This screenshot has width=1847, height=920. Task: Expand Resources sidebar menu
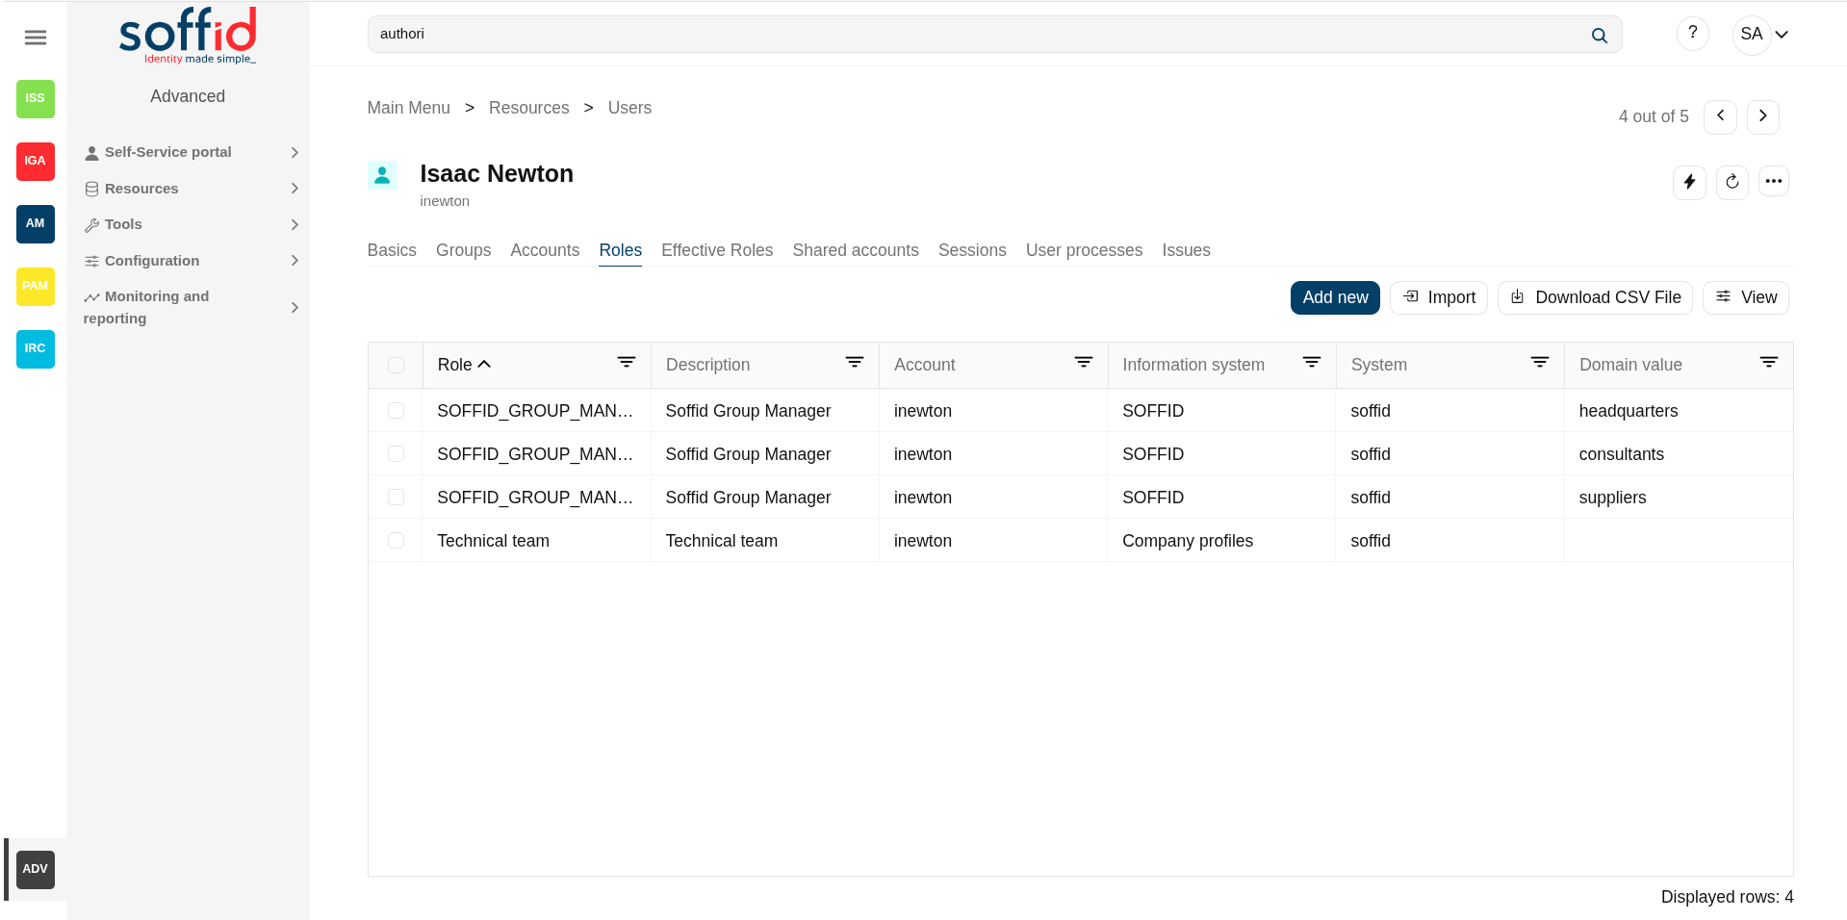pyautogui.click(x=192, y=189)
